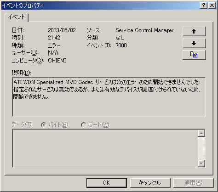Click the N/A user field value
This screenshot has height=192, width=218.
53,53
